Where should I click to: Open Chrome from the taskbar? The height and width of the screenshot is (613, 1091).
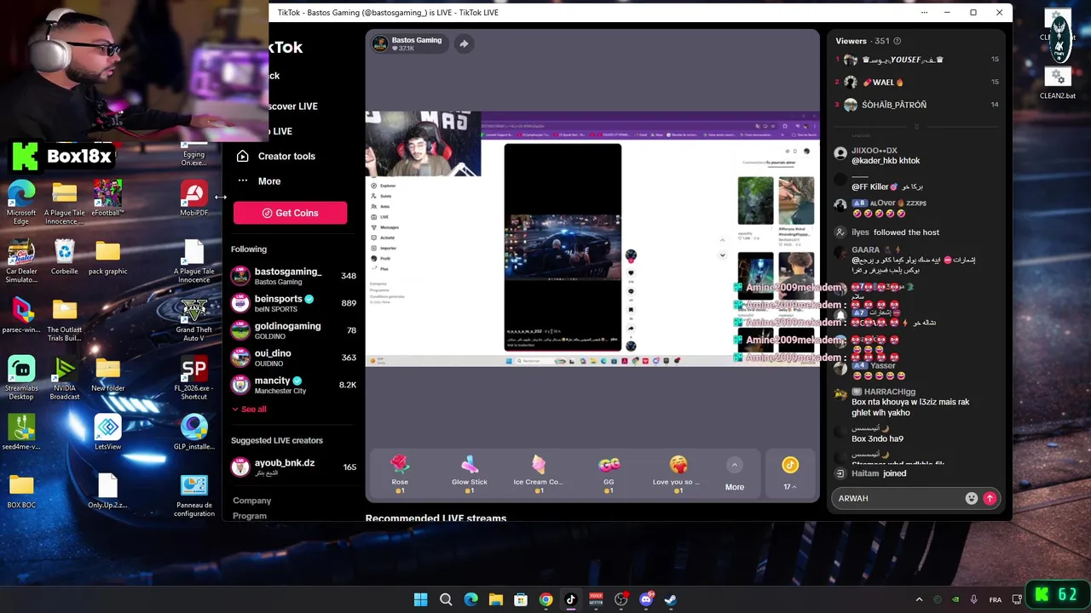point(545,599)
